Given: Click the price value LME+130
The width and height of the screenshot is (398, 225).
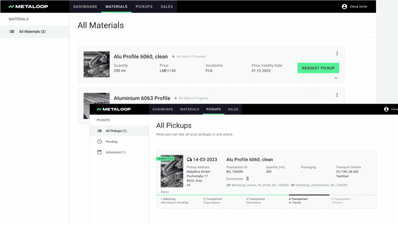Looking at the screenshot, I should tap(168, 71).
